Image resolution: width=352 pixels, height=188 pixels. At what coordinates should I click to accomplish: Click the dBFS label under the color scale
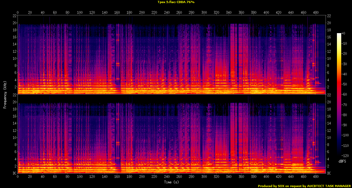click(342, 161)
